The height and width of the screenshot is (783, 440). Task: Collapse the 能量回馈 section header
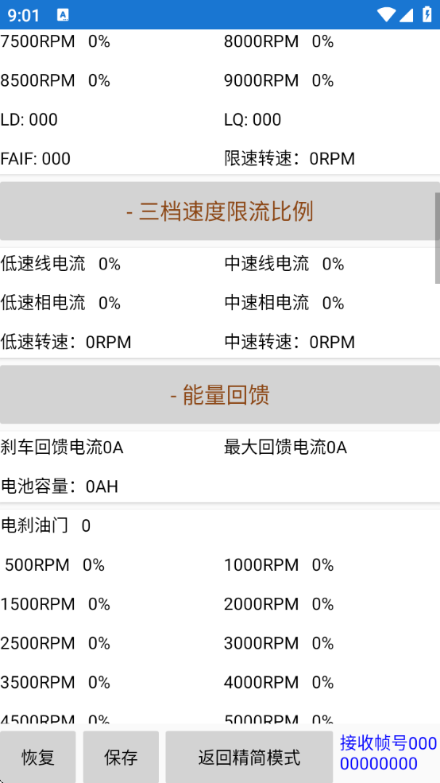pyautogui.click(x=220, y=394)
